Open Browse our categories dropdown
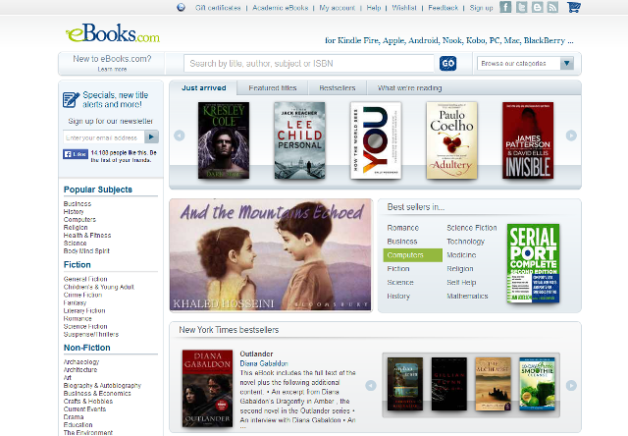This screenshot has height=436, width=628. coord(526,63)
